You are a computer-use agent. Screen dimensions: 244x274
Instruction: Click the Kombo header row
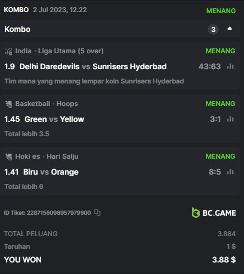pos(120,29)
